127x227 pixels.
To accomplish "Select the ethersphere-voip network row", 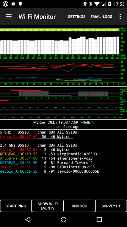I will pyautogui.click(x=46, y=158).
